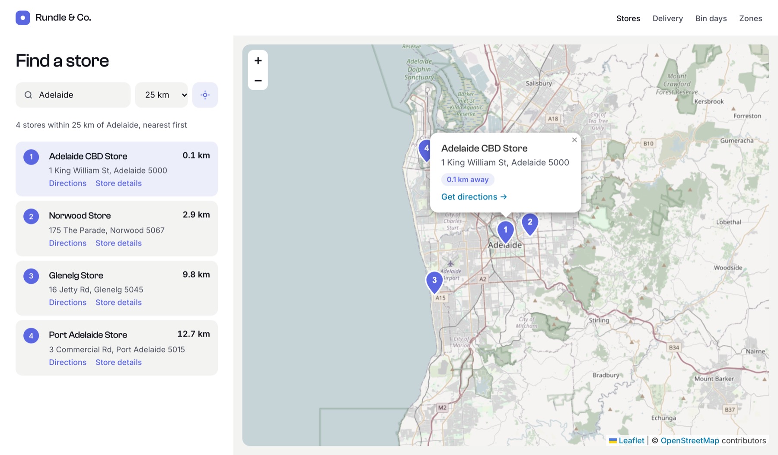The width and height of the screenshot is (778, 455).
Task: Click the search magnifier icon
Action: click(29, 95)
